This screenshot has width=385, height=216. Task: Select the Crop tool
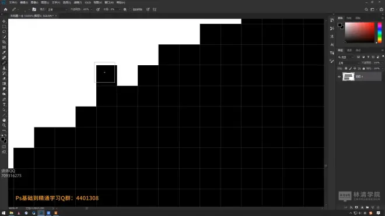(x=4, y=42)
